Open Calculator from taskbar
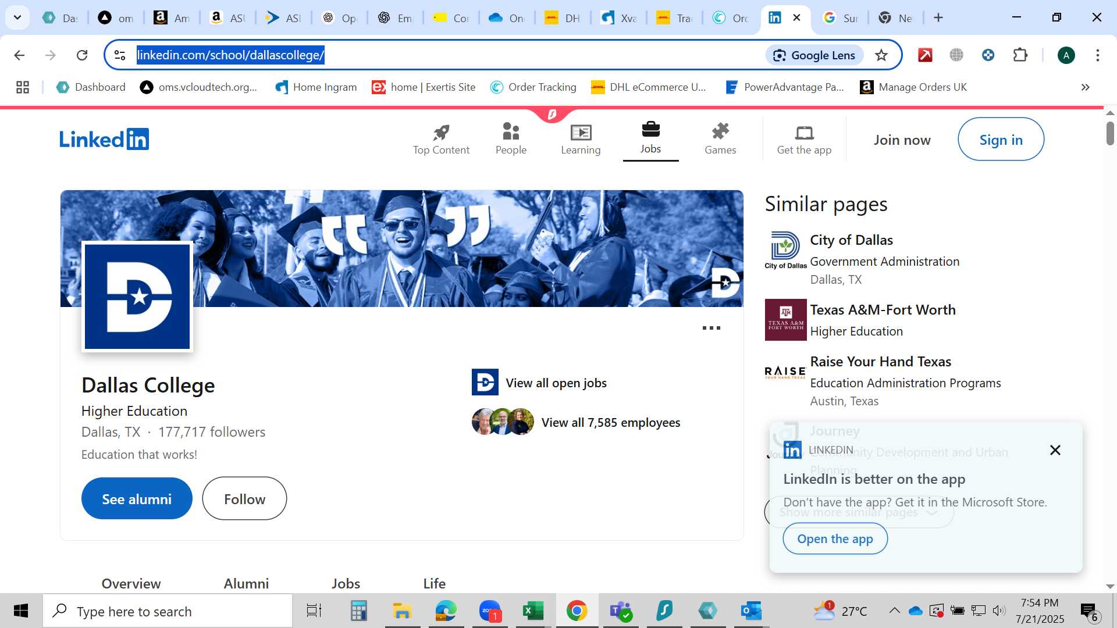 (x=358, y=611)
